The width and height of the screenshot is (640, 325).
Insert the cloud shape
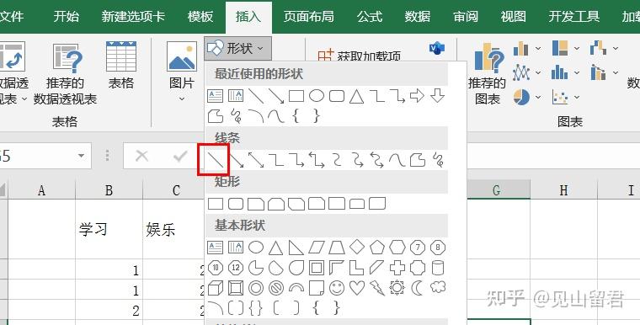tap(438, 288)
